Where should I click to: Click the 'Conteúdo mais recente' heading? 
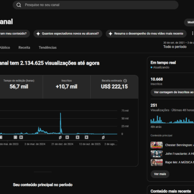(x=171, y=191)
